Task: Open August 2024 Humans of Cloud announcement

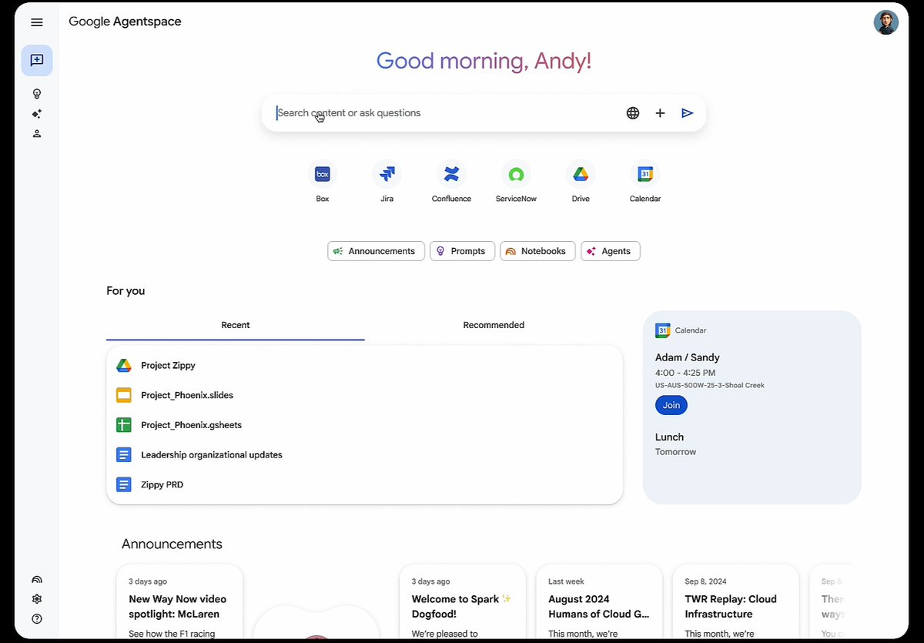Action: [x=599, y=602]
